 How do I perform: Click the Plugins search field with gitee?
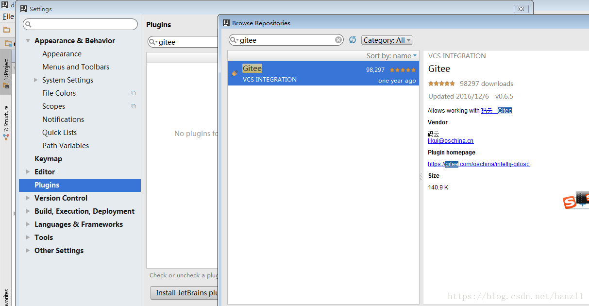(x=184, y=42)
